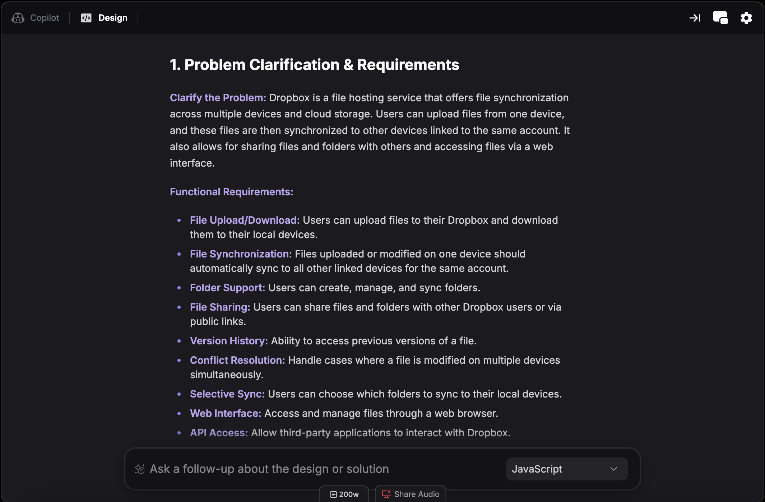765x502 pixels.
Task: Click the collapse-to-side arrow icon
Action: (695, 18)
